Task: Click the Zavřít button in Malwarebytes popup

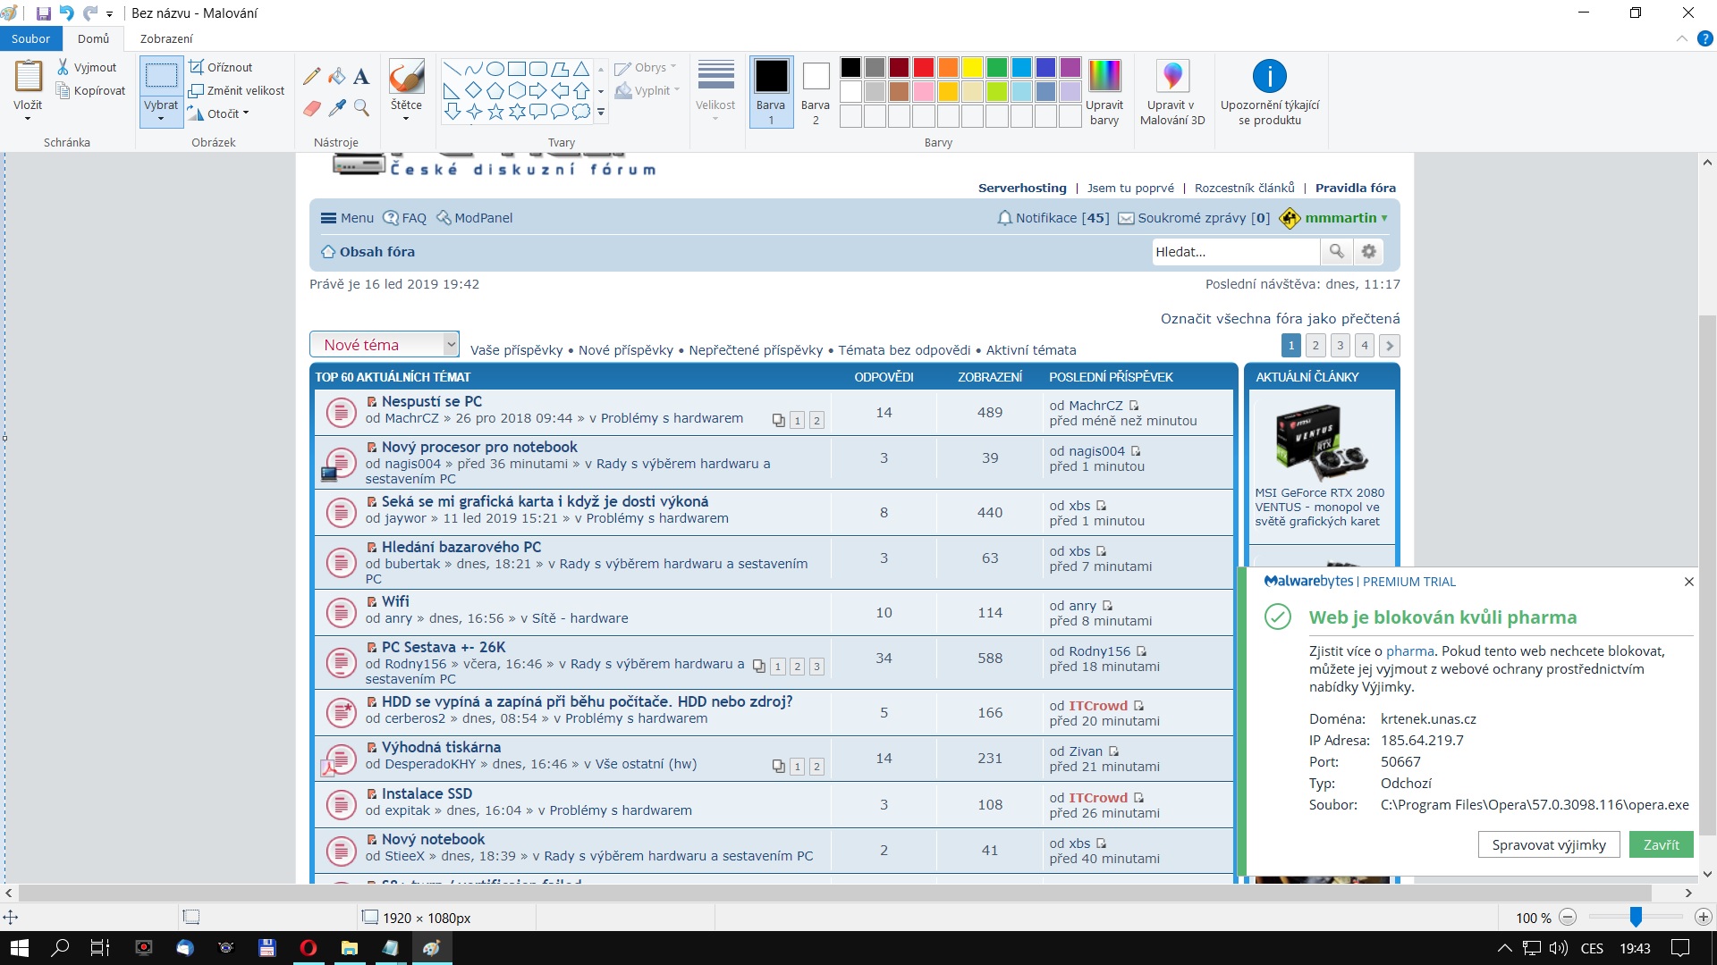Action: [1661, 844]
